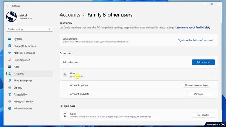This screenshot has height=127, width=226.
Task: Click the Add account button
Action: (203, 62)
